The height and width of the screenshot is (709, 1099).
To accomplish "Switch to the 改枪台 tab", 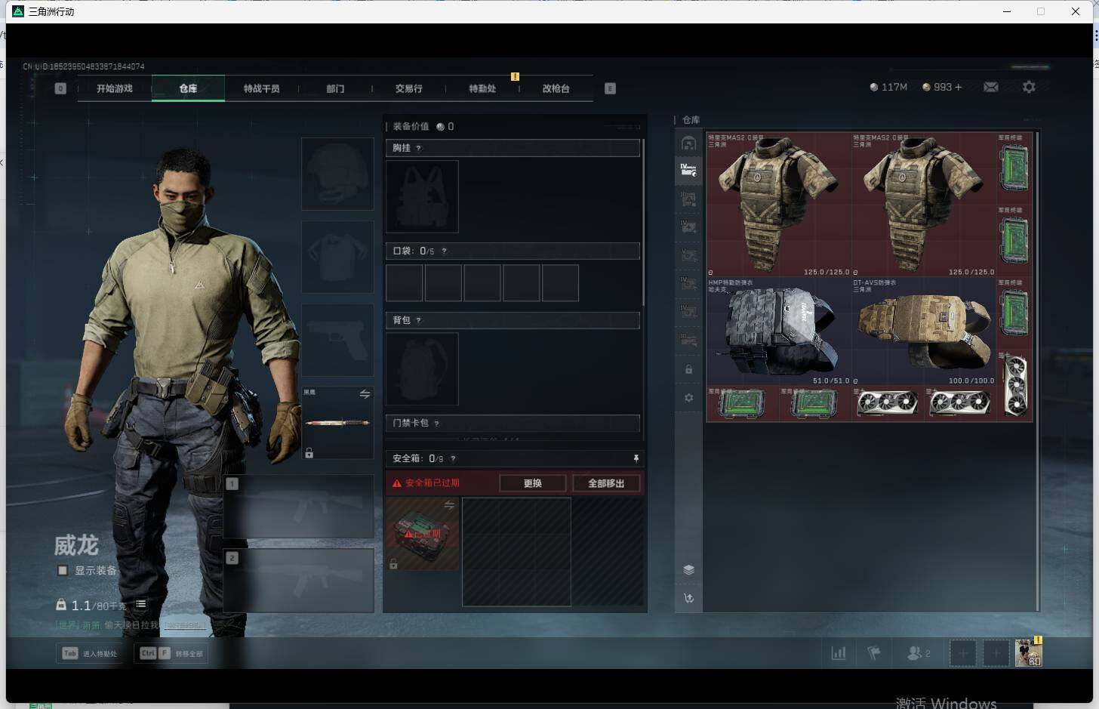I will [x=556, y=88].
